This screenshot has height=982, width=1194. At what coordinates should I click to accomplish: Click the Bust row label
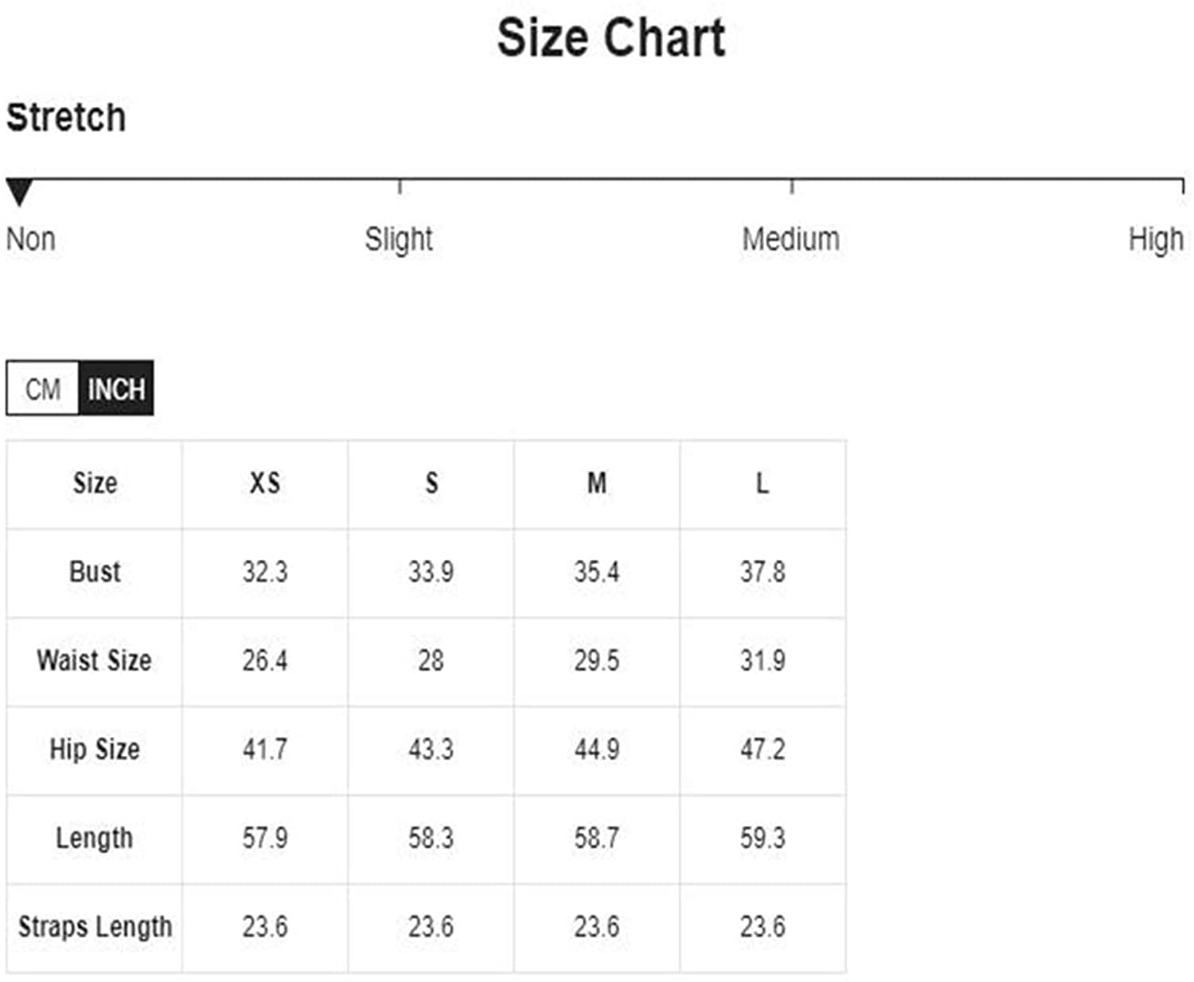coord(95,572)
